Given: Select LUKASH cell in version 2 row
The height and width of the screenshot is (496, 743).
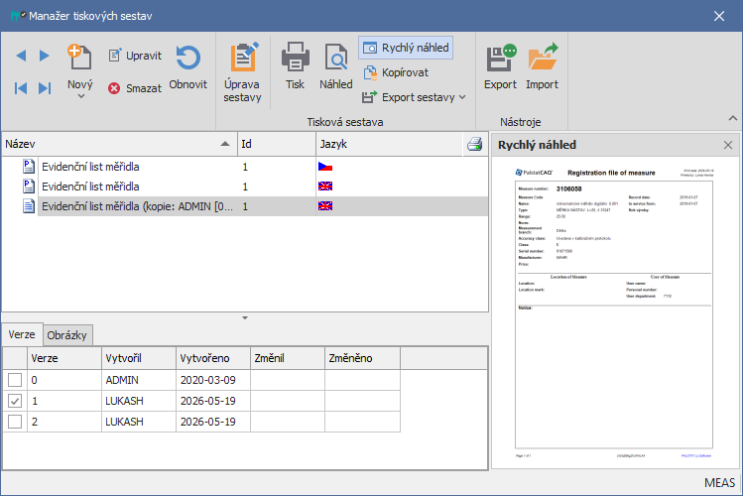Looking at the screenshot, I should click(139, 422).
